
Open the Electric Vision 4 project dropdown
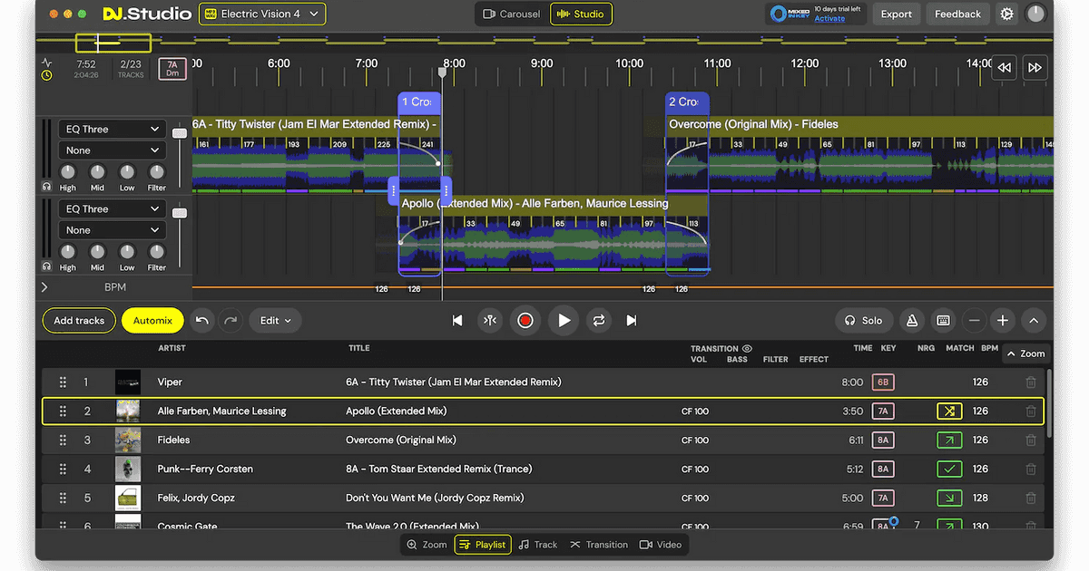262,14
